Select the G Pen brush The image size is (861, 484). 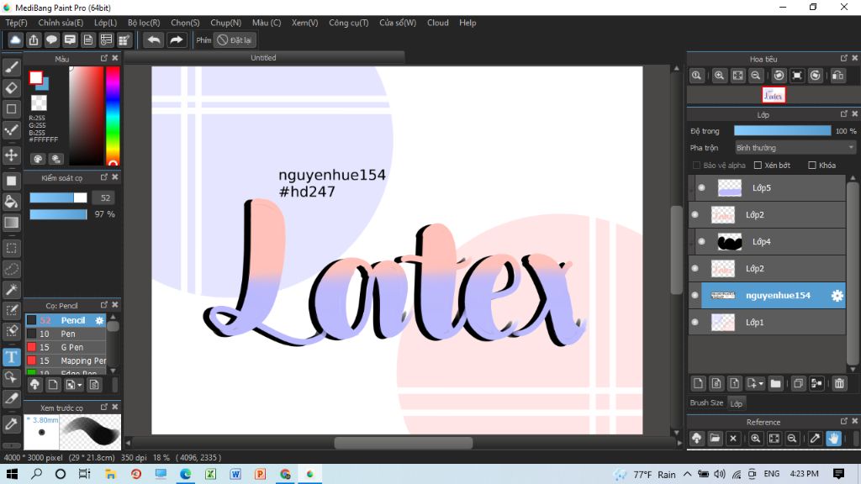tap(66, 347)
